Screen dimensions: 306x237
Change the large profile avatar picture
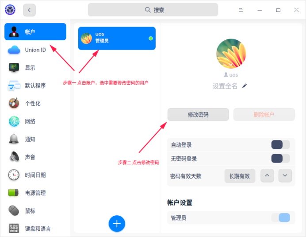[x=231, y=54]
